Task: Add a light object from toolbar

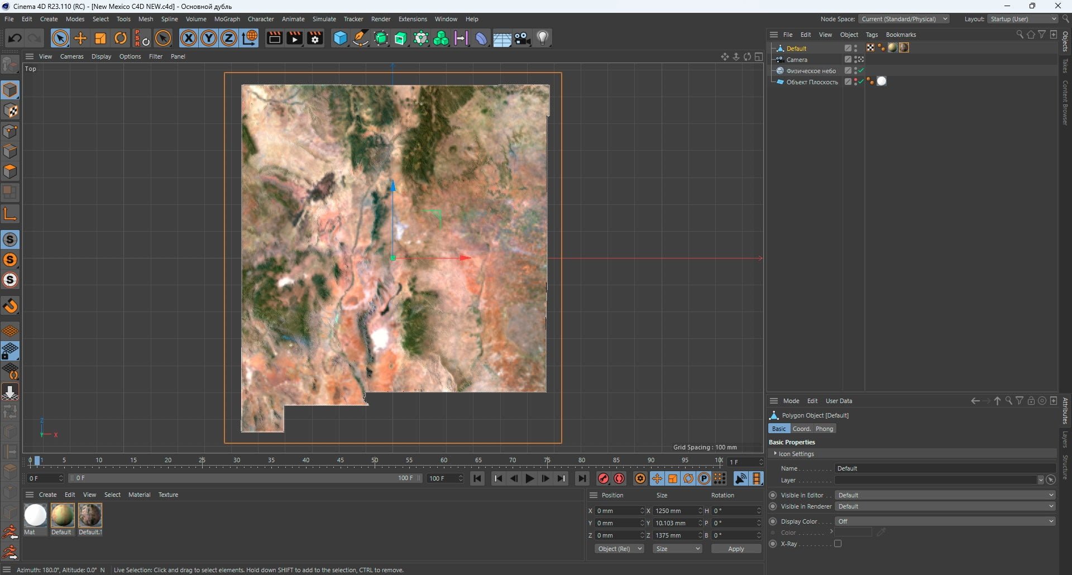Action: coord(543,38)
